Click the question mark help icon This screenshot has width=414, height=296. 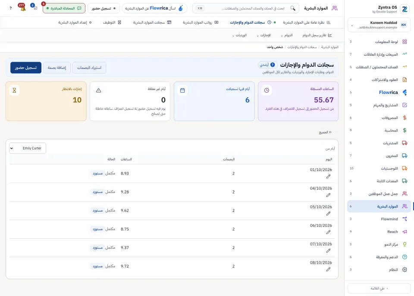[x=10, y=8]
